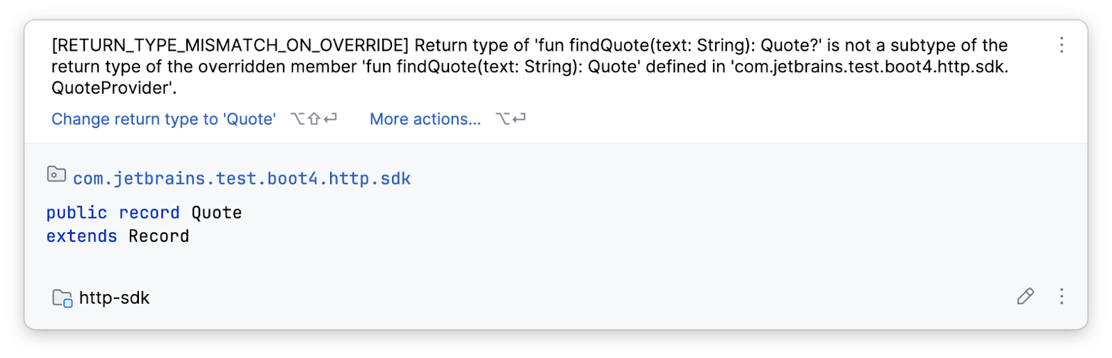Click the 'QuoteProvider'. text in error message
The image size is (1112, 358).
click(114, 88)
